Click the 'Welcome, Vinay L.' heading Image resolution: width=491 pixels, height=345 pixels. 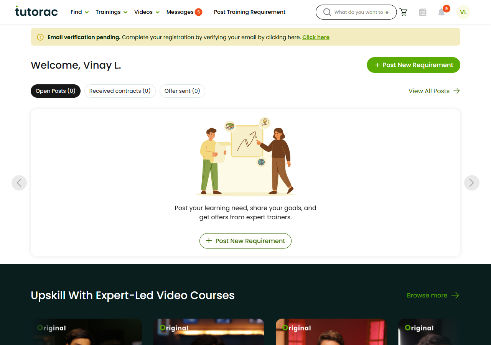pyautogui.click(x=76, y=65)
